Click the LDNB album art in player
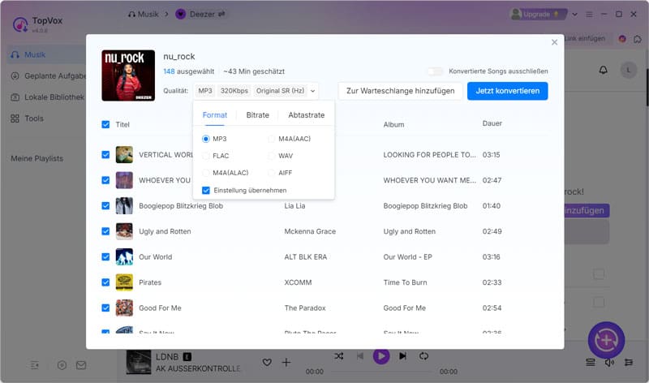Screen dimensions: 649x383 click(139, 362)
